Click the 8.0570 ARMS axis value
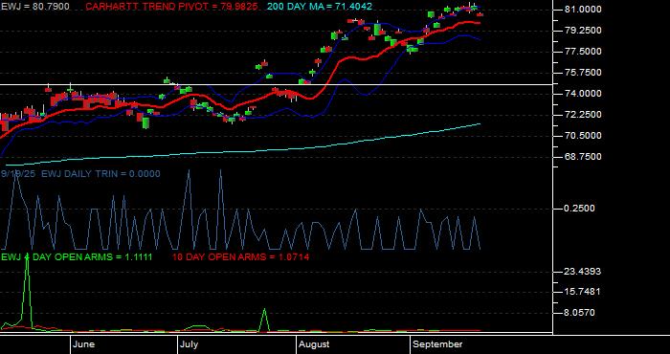670x354 pixels. coord(579,313)
